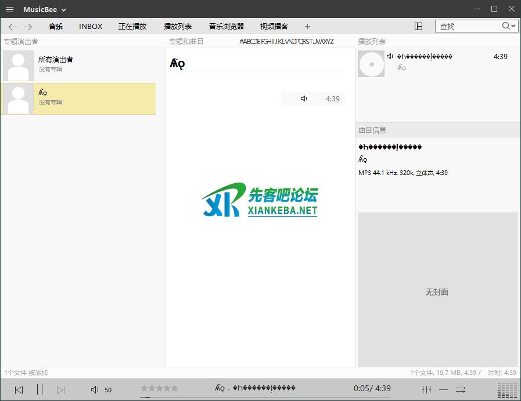521x401 pixels.
Task: Mute the volume speaker icon
Action: 95,389
